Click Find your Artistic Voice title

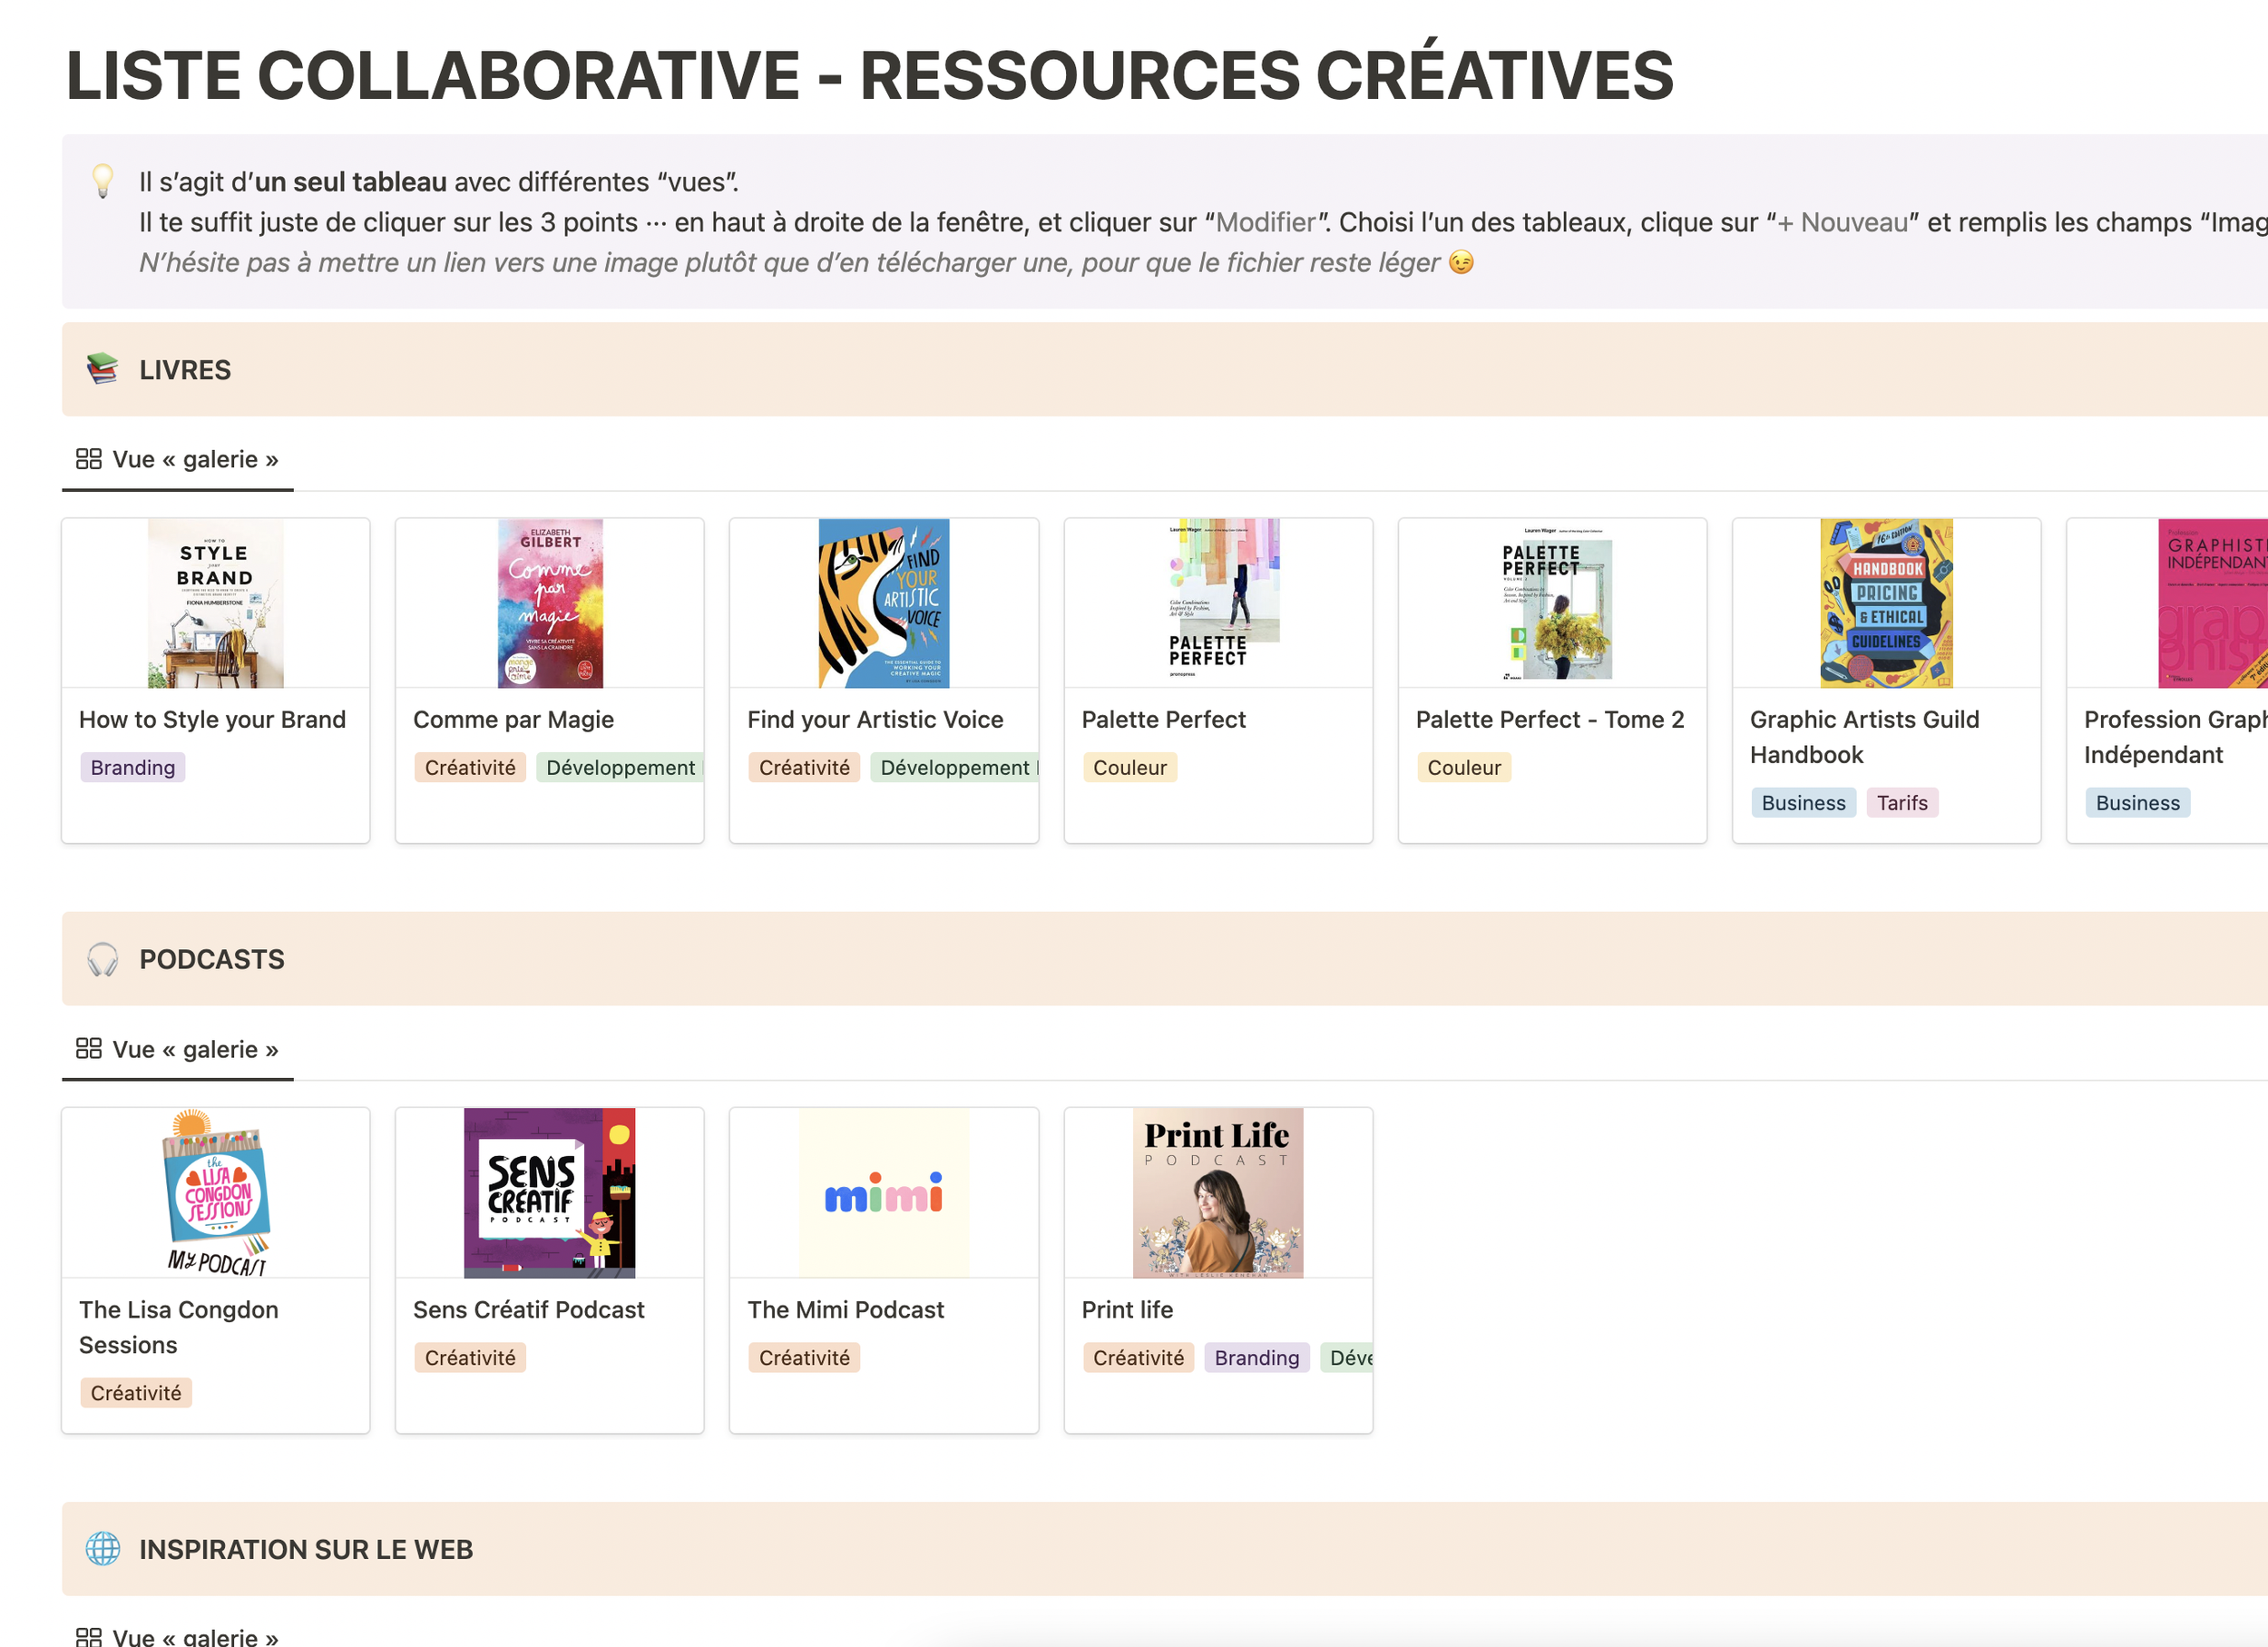click(x=875, y=720)
